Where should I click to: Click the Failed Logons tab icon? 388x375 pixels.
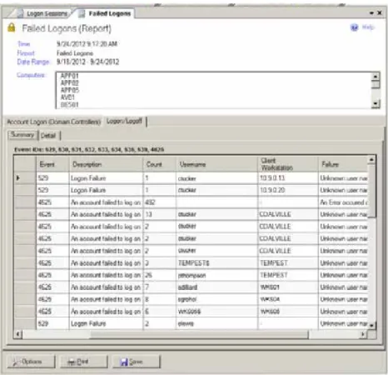coord(82,13)
